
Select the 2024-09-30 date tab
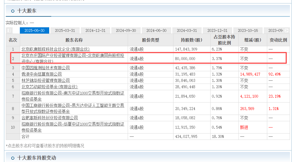(126, 30)
